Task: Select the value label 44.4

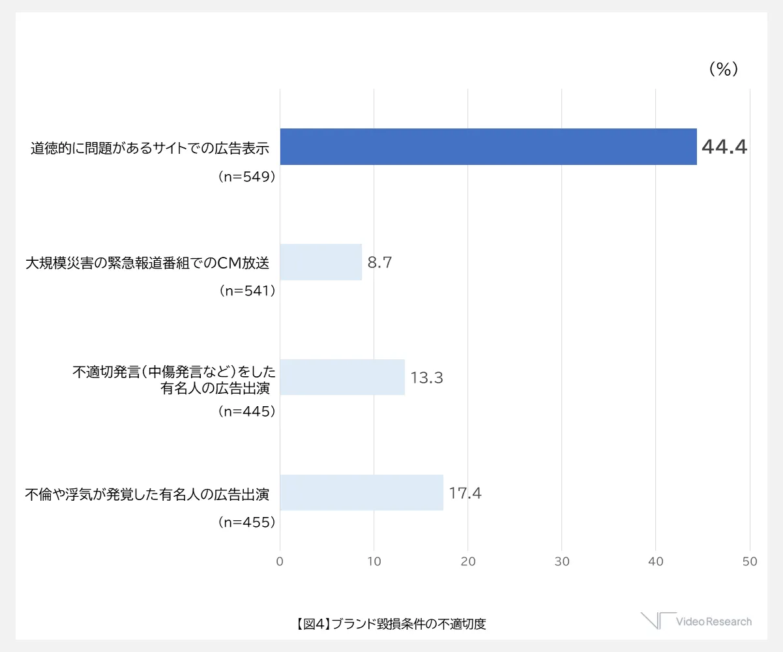Action: coord(724,147)
